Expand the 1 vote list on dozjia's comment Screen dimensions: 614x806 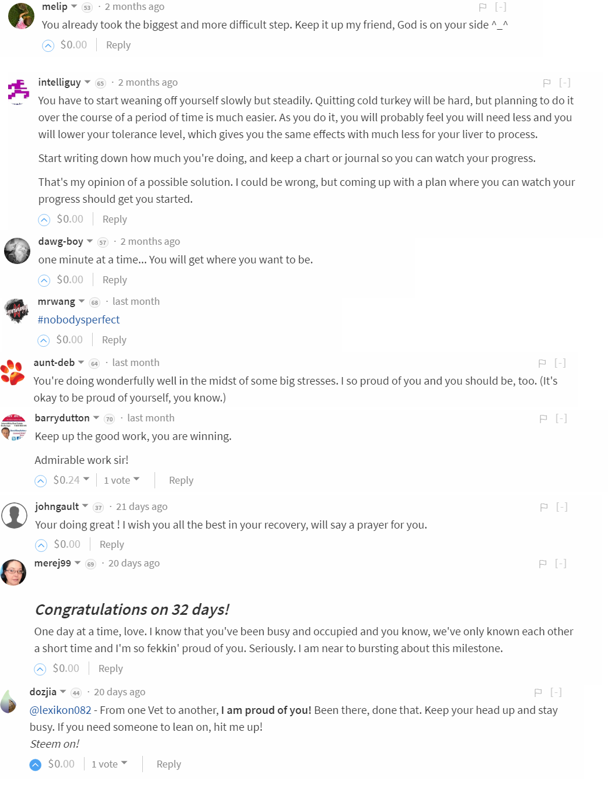[109, 764]
